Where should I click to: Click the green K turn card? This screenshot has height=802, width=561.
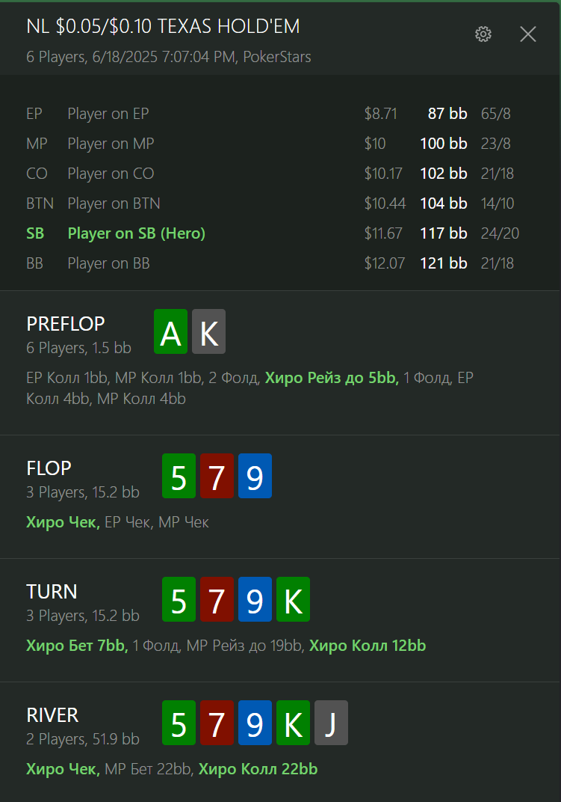pos(294,599)
